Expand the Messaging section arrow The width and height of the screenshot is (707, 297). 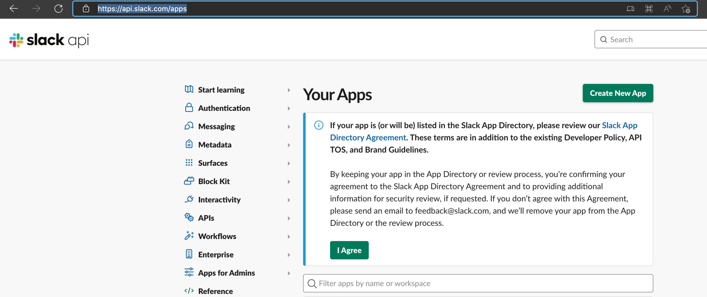pos(289,127)
